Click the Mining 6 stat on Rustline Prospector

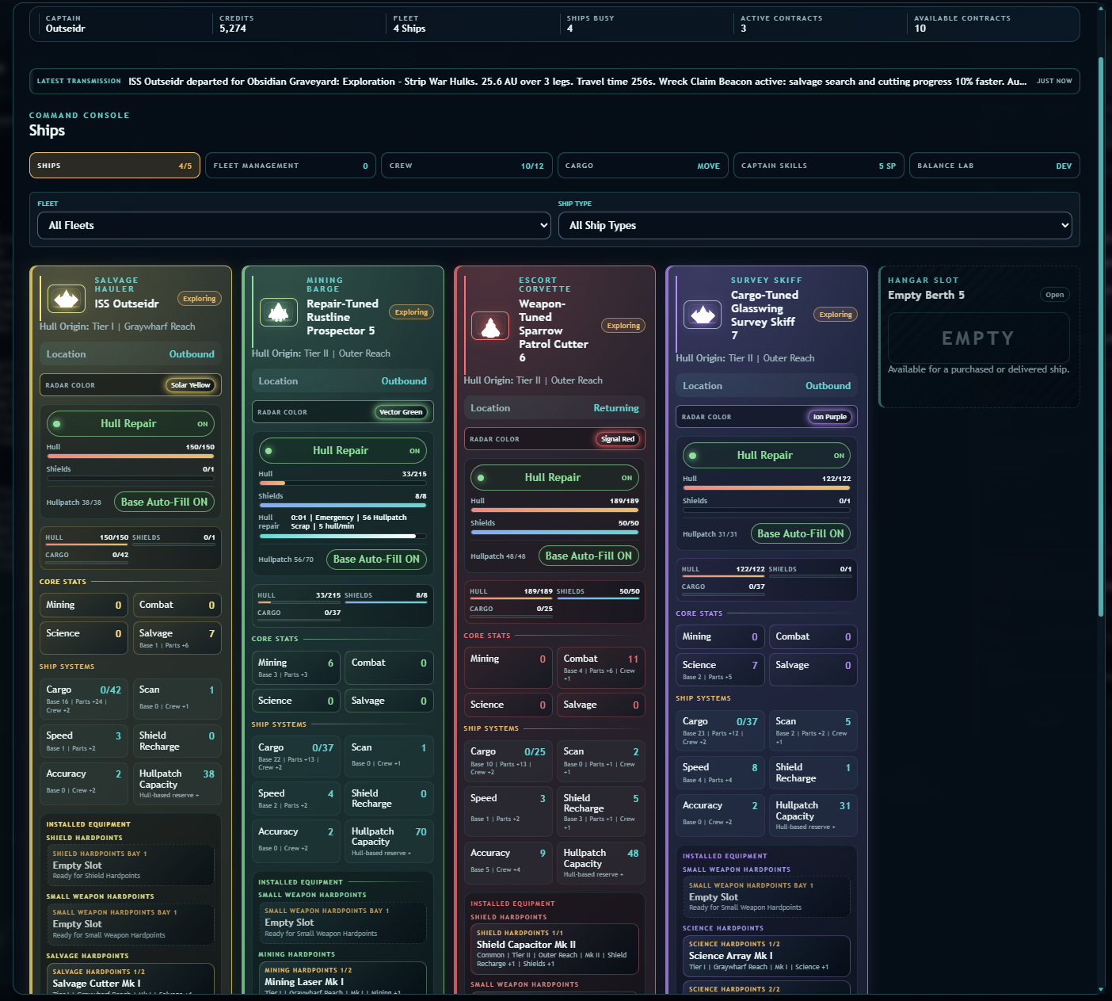coord(296,667)
